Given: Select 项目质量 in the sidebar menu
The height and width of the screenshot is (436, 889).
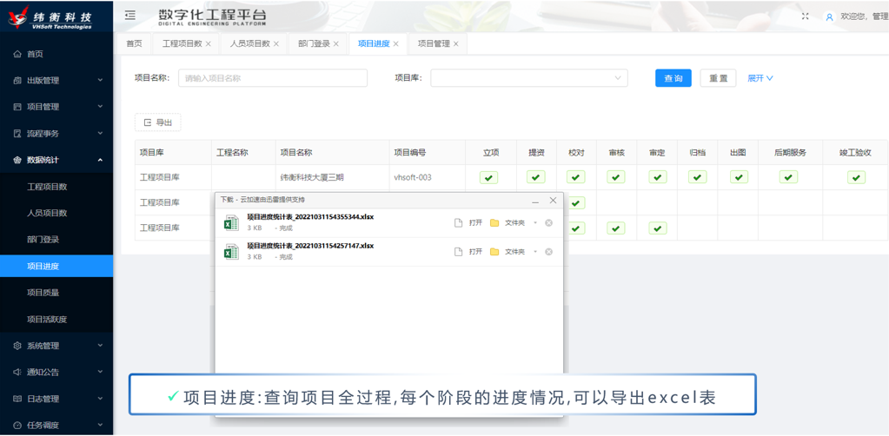Looking at the screenshot, I should [x=43, y=293].
